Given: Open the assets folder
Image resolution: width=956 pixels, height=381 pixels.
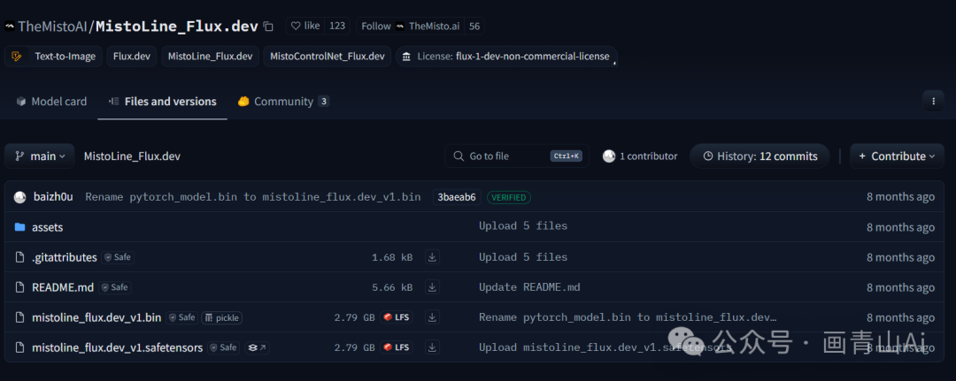Looking at the screenshot, I should tap(47, 227).
